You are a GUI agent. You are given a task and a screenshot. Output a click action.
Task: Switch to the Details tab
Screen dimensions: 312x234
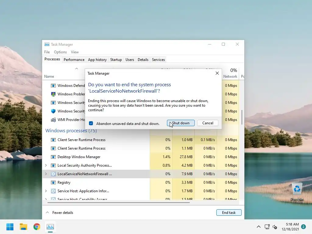[143, 60]
